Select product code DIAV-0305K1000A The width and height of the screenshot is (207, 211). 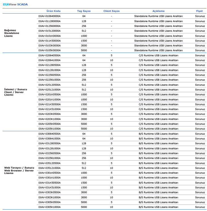tap(49, 207)
